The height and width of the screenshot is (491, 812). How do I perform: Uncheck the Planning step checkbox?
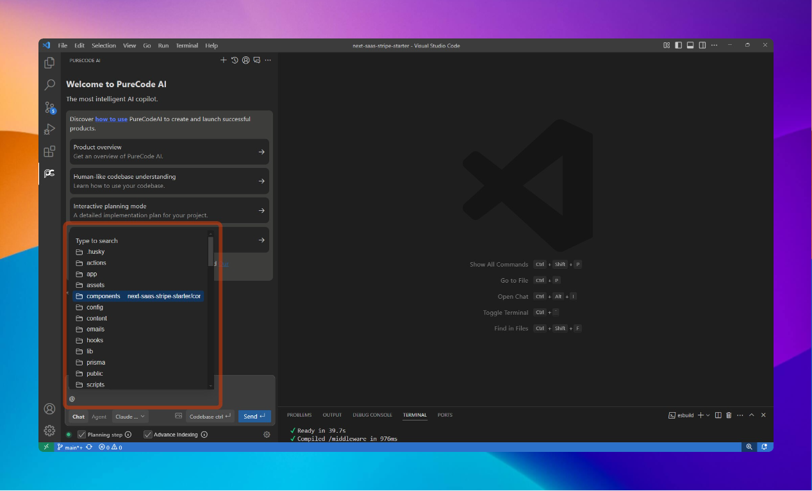pos(81,435)
